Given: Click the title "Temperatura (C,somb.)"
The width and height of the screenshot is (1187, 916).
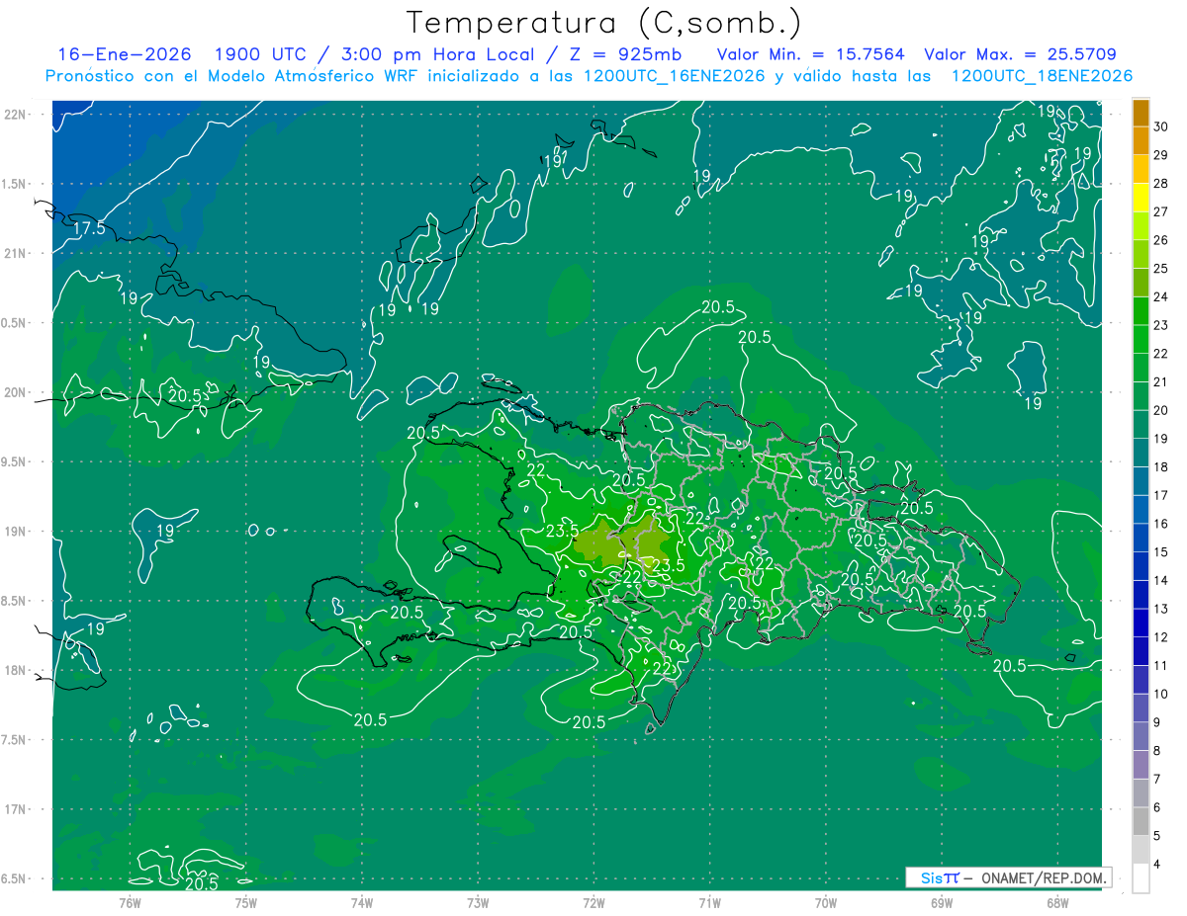Looking at the screenshot, I should 604,22.
